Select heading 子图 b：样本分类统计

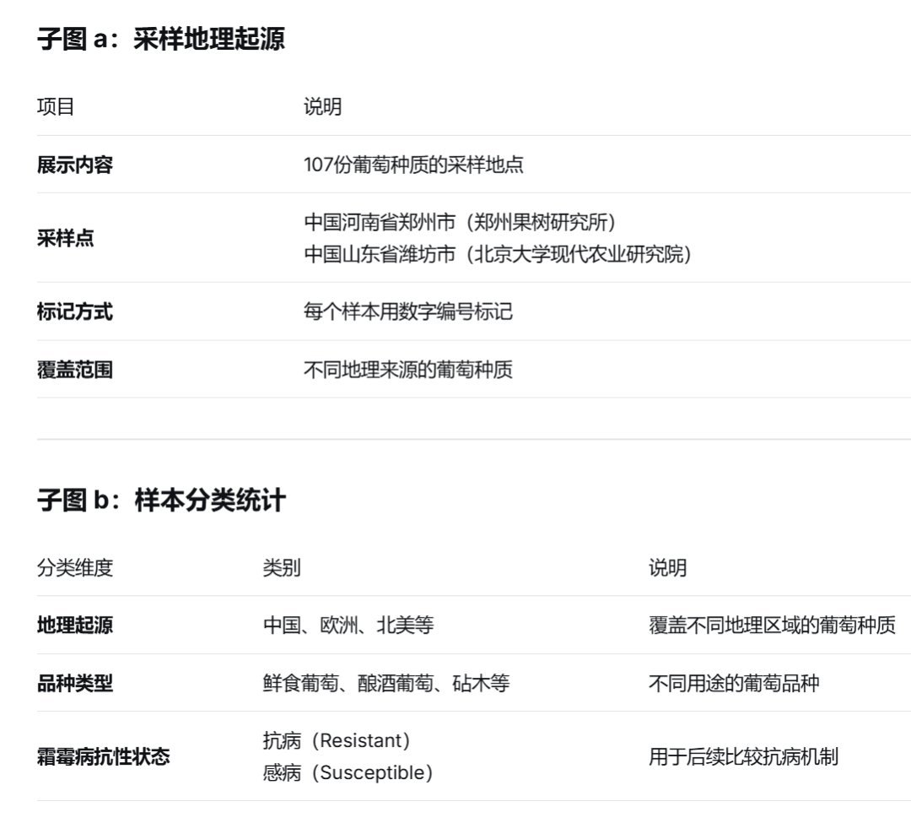coord(161,500)
